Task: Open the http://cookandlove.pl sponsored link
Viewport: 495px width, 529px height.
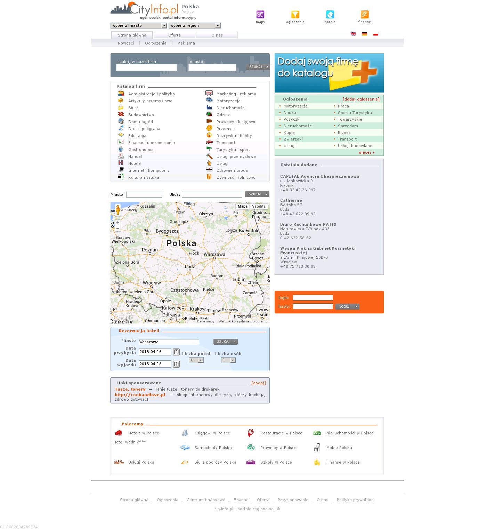Action: click(140, 395)
